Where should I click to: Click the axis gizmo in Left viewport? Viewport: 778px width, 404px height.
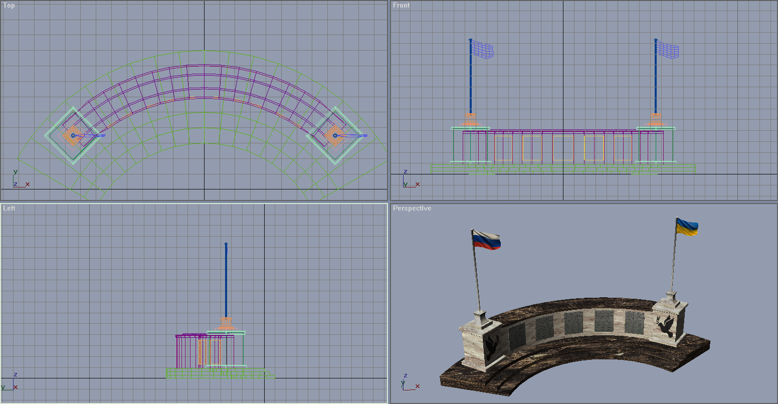click(x=10, y=382)
